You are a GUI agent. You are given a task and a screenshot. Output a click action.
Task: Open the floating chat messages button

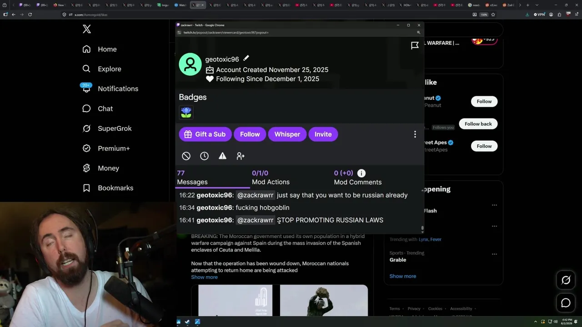click(x=566, y=303)
